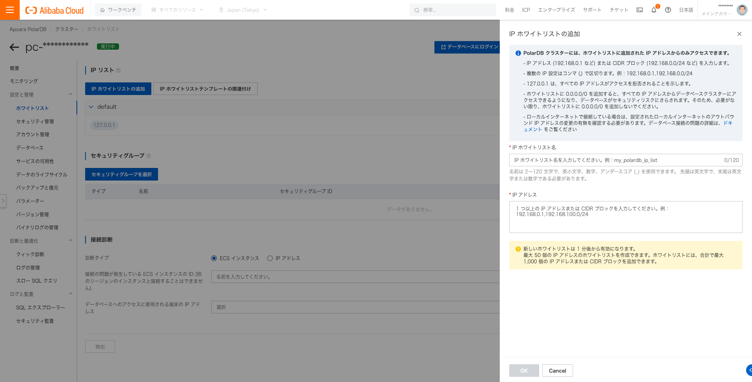Click Cancel in the whitelist panel
Viewport: 752px width, 382px height.
[558, 371]
